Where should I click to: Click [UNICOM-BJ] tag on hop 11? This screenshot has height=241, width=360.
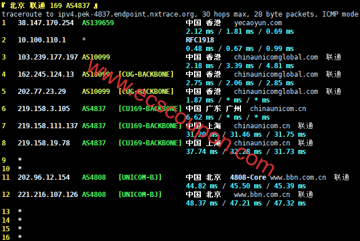point(140,177)
